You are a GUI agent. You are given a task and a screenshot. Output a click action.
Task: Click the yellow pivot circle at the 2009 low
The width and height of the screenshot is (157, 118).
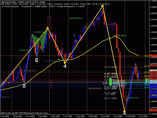click(124, 111)
